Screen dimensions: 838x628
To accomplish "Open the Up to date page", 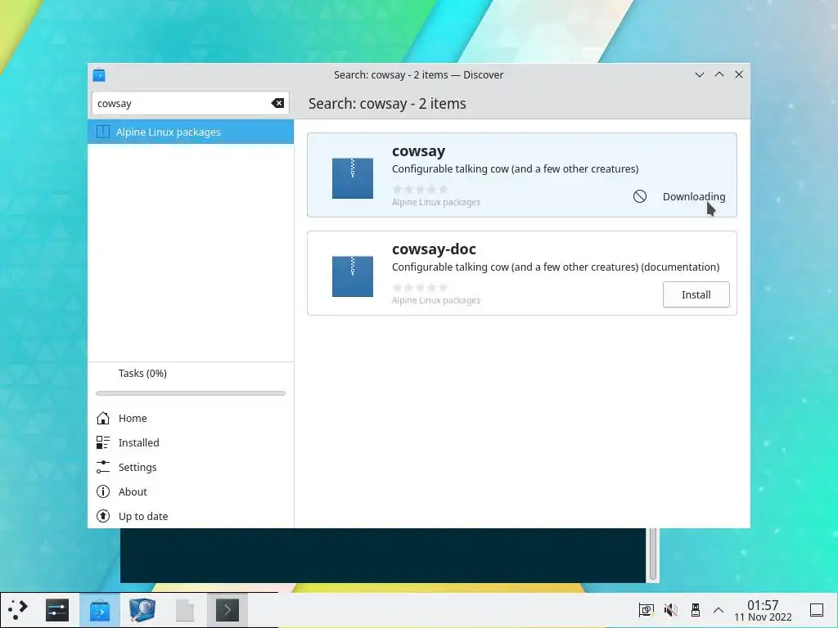I will point(191,517).
